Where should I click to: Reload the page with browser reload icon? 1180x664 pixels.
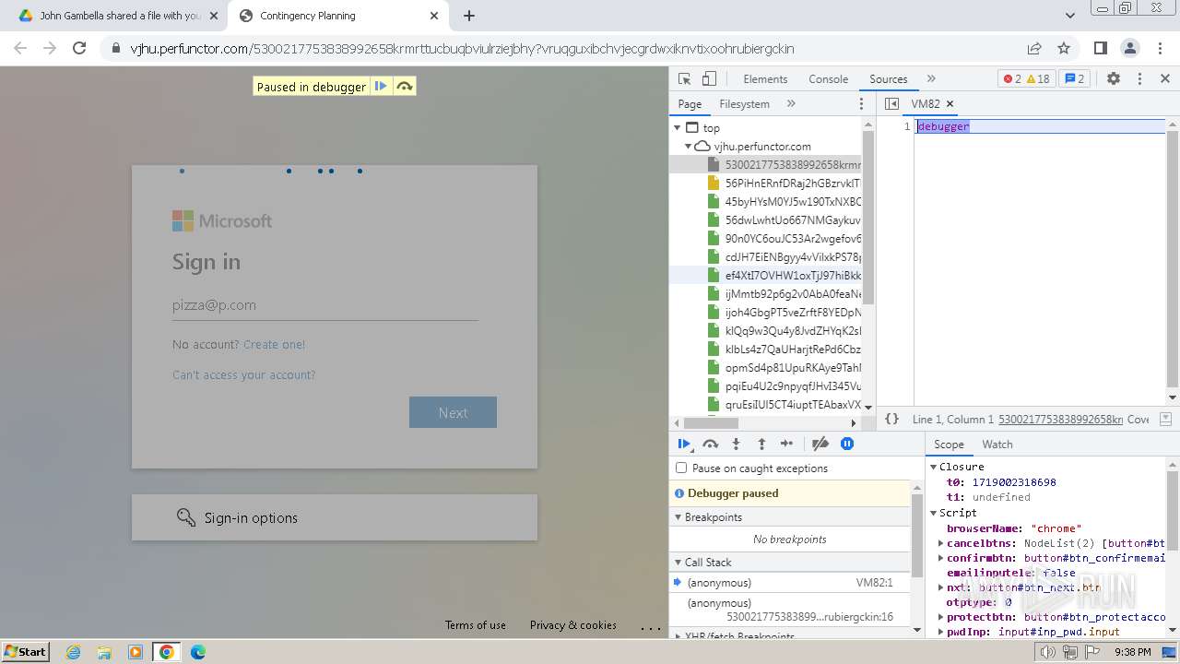(x=79, y=48)
